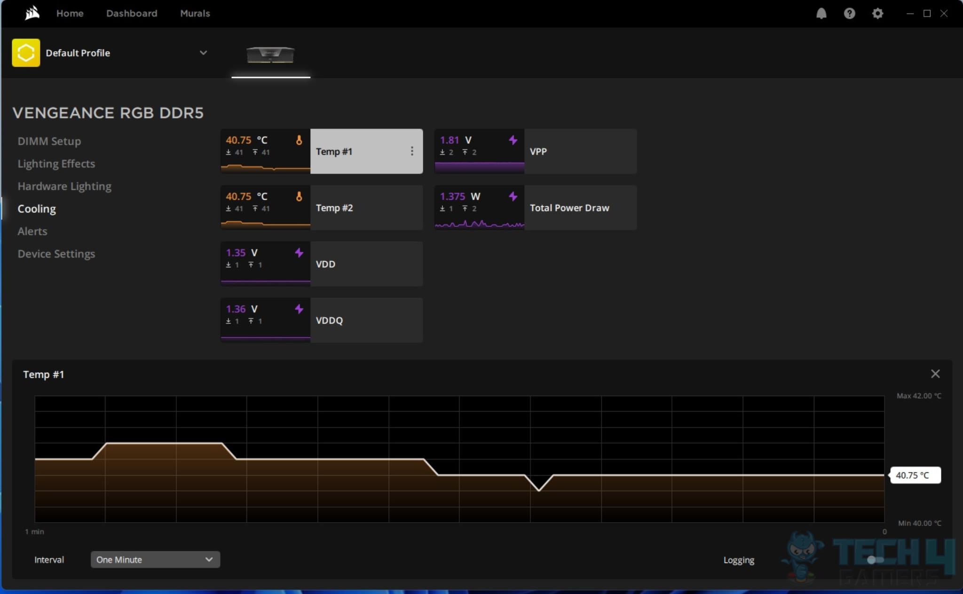Click the lightning bolt icon on VDD card
Screen dimensions: 963x594
pyautogui.click(x=299, y=253)
